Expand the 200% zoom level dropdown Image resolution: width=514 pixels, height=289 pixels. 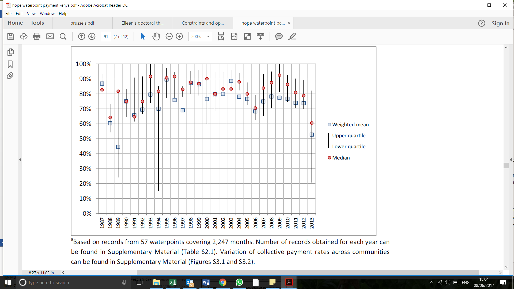[x=208, y=36]
